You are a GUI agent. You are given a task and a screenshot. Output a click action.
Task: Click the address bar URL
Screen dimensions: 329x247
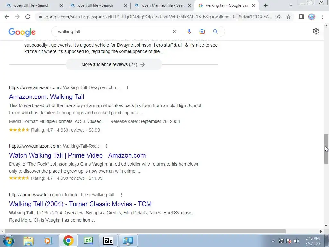[x=159, y=17]
